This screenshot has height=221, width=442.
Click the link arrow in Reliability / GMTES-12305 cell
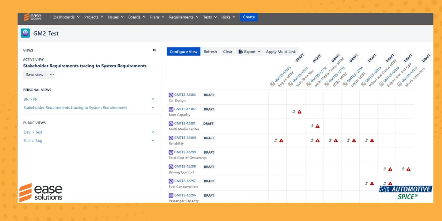click(x=276, y=140)
